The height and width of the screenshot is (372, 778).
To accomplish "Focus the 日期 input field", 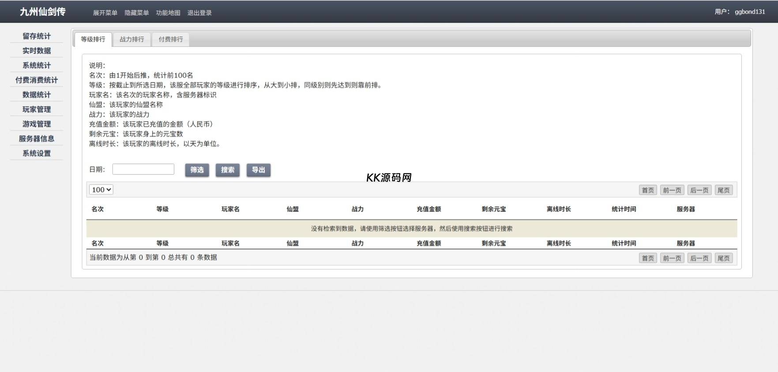I will click(143, 169).
